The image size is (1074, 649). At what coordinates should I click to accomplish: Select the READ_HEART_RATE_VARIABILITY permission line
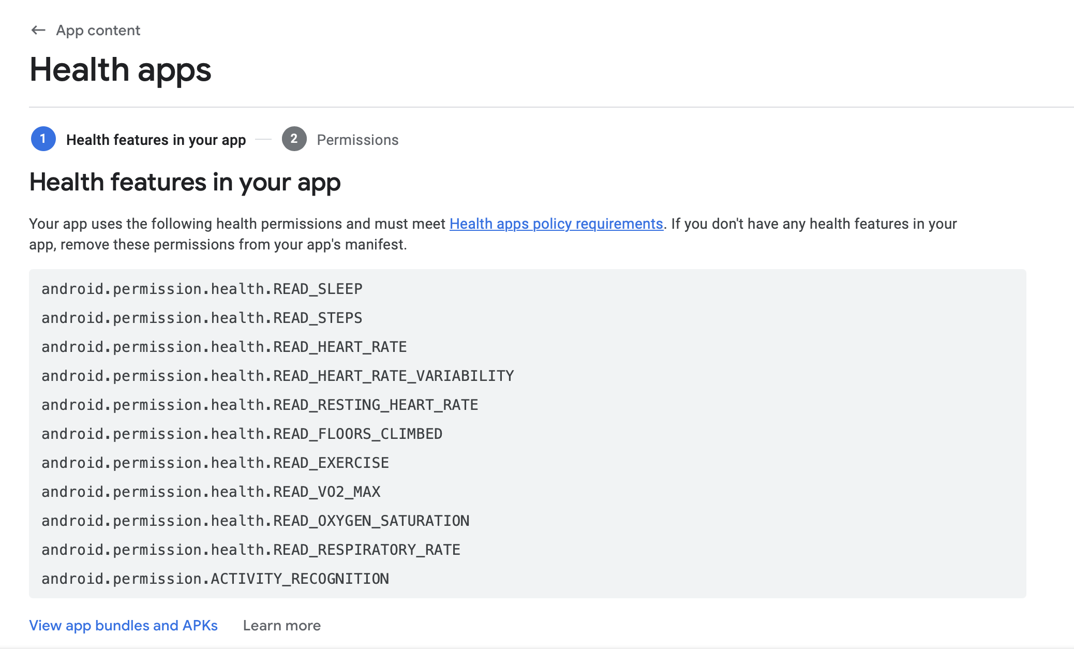point(278,376)
